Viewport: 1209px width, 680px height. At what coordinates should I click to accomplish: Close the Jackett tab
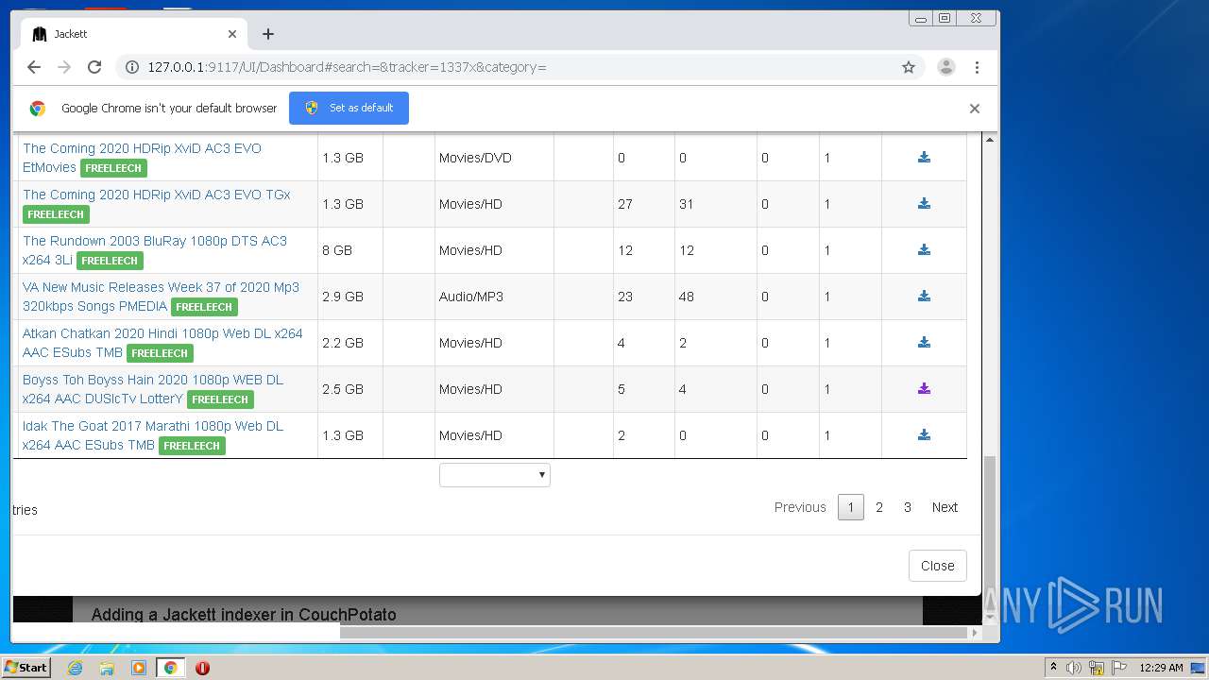pos(232,34)
